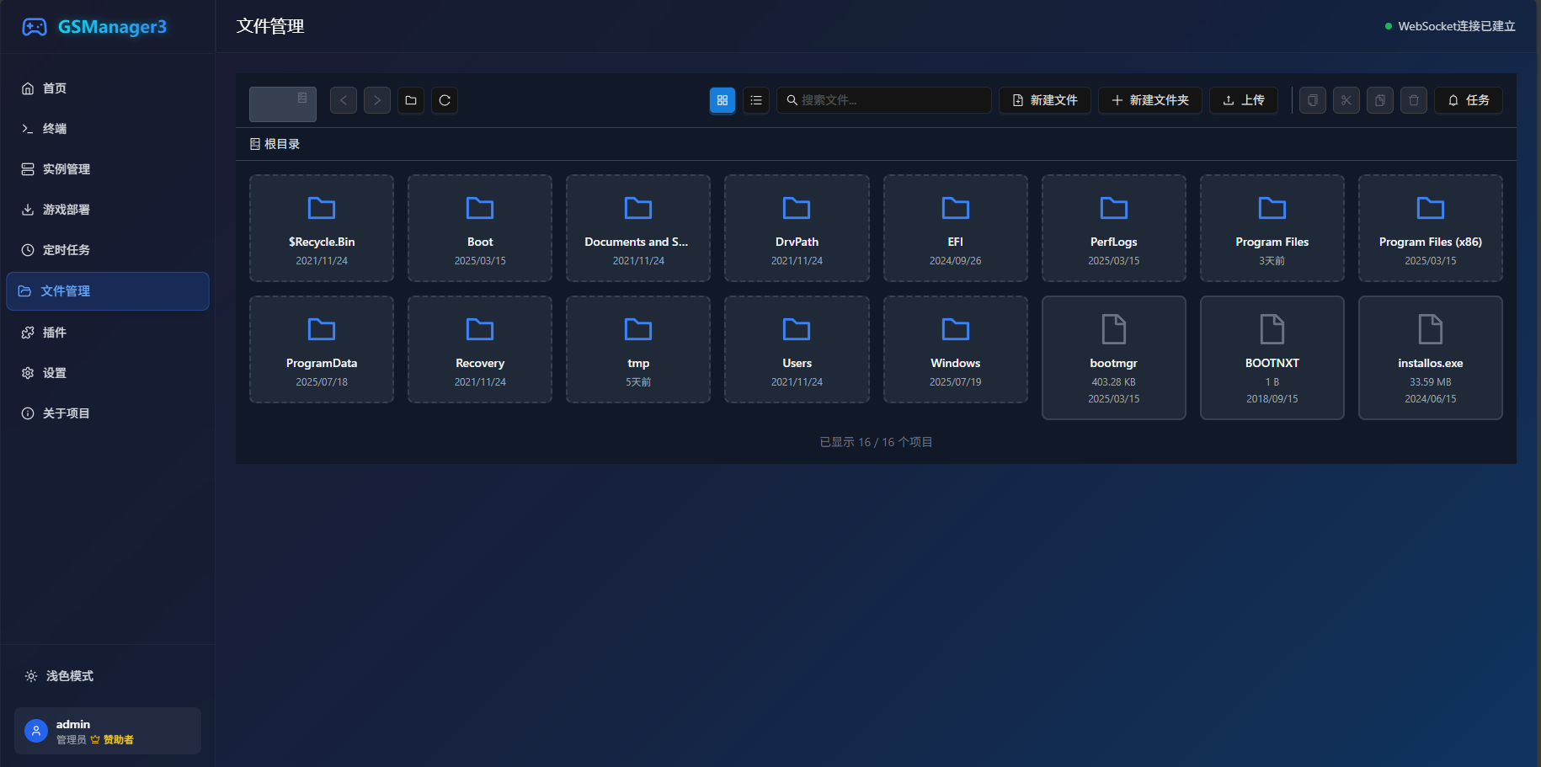Click the root folder icon button in toolbar
The image size is (1541, 767).
[411, 100]
